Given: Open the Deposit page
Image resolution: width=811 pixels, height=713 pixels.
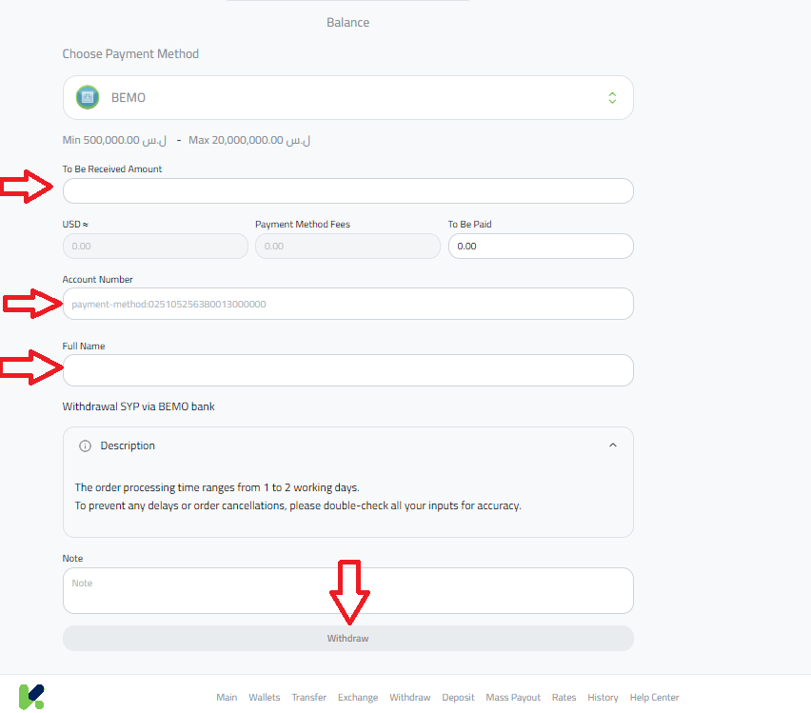Looking at the screenshot, I should coord(458,697).
